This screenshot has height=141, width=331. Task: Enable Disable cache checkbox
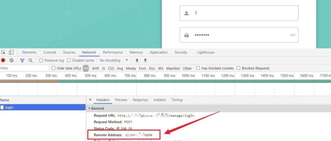[69, 60]
